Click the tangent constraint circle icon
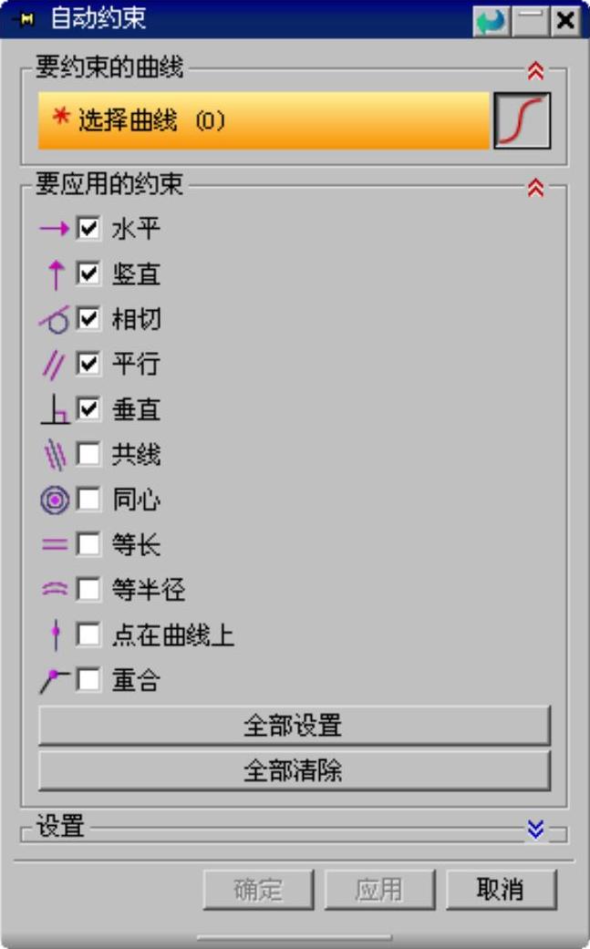 55,320
